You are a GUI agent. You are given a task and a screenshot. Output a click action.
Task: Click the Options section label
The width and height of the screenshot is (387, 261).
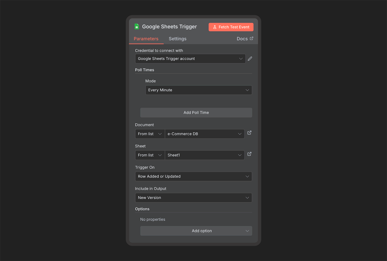coord(142,209)
